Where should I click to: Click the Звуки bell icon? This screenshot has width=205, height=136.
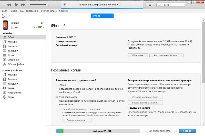pos(4,97)
